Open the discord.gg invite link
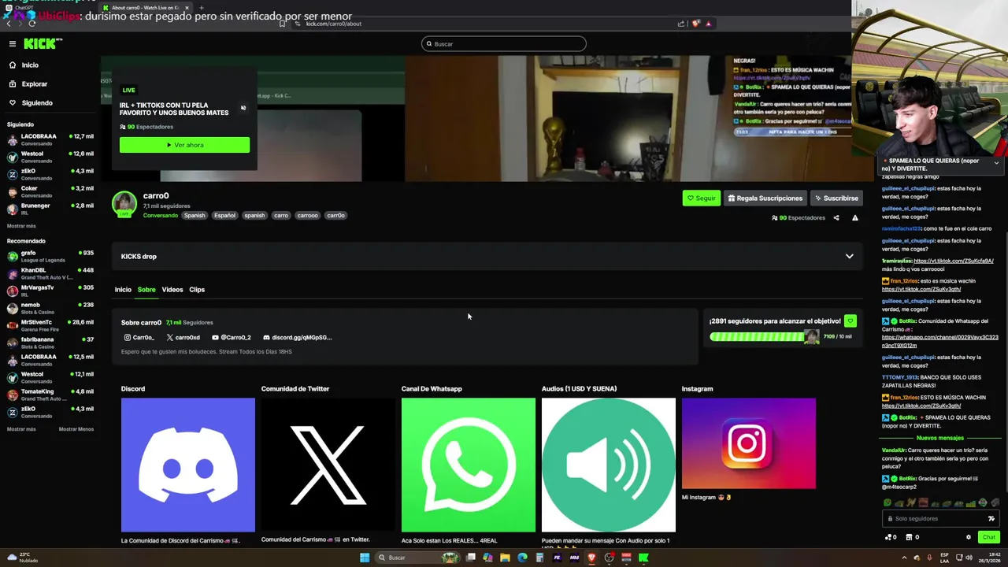 click(x=298, y=337)
